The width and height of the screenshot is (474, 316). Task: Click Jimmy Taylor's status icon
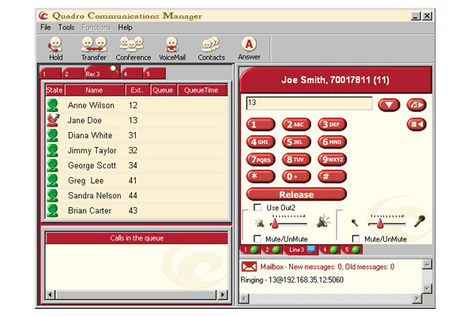53,150
